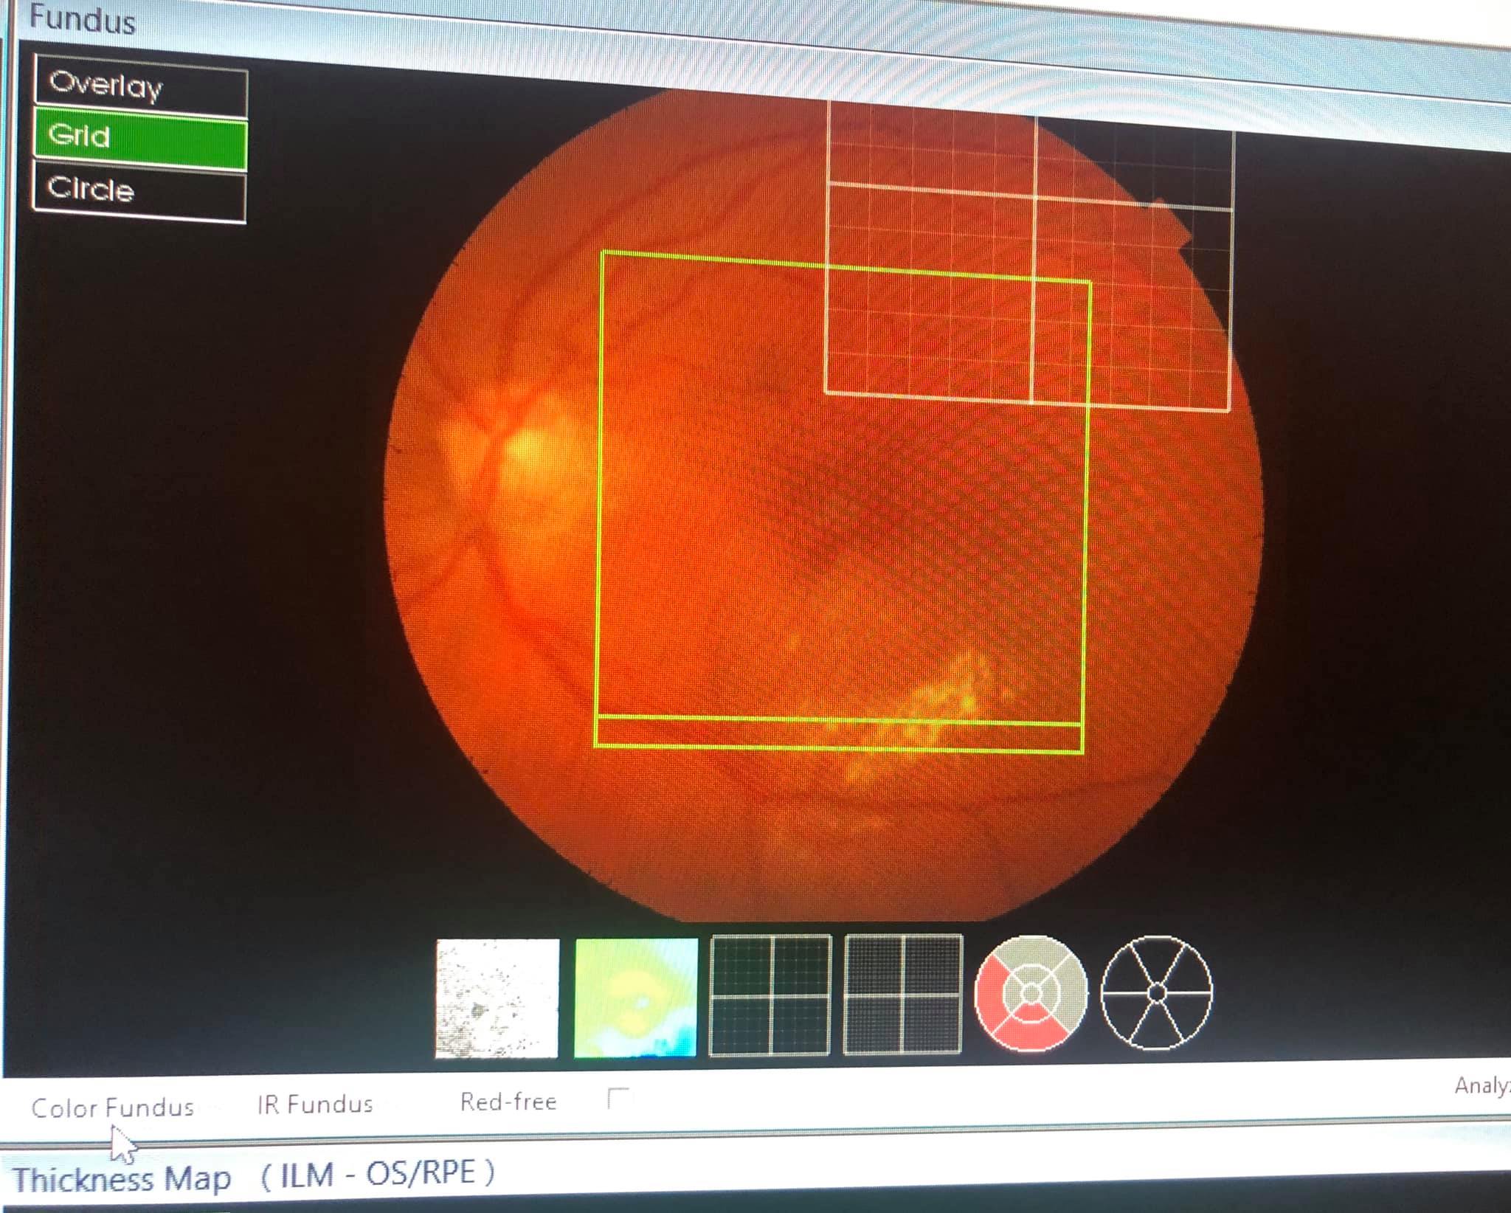Image resolution: width=1511 pixels, height=1213 pixels.
Task: Choose the fine dense grid pattern icon
Action: [x=902, y=994]
